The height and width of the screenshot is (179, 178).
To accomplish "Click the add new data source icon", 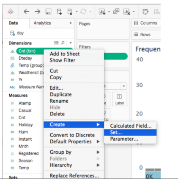I will point(59,11).
